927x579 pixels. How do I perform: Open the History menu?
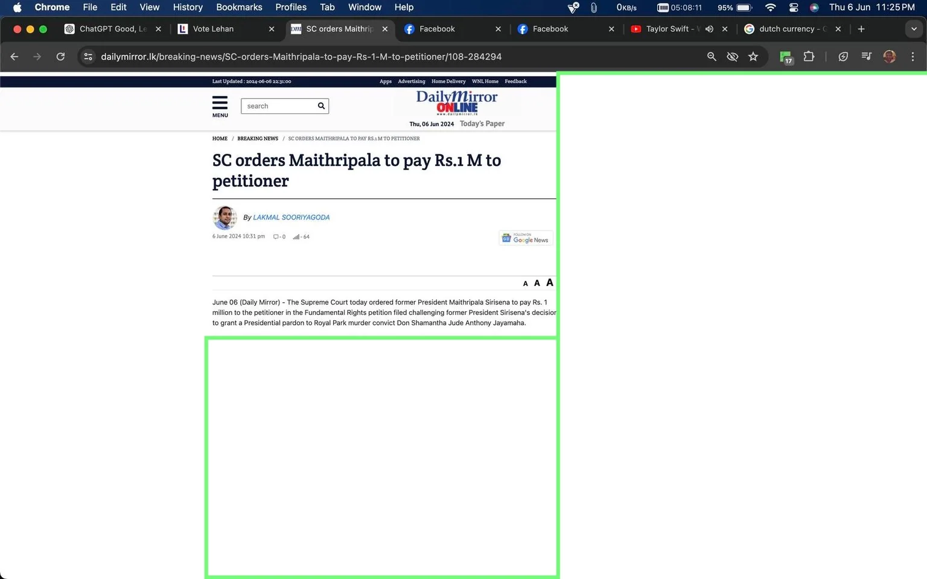coord(188,7)
